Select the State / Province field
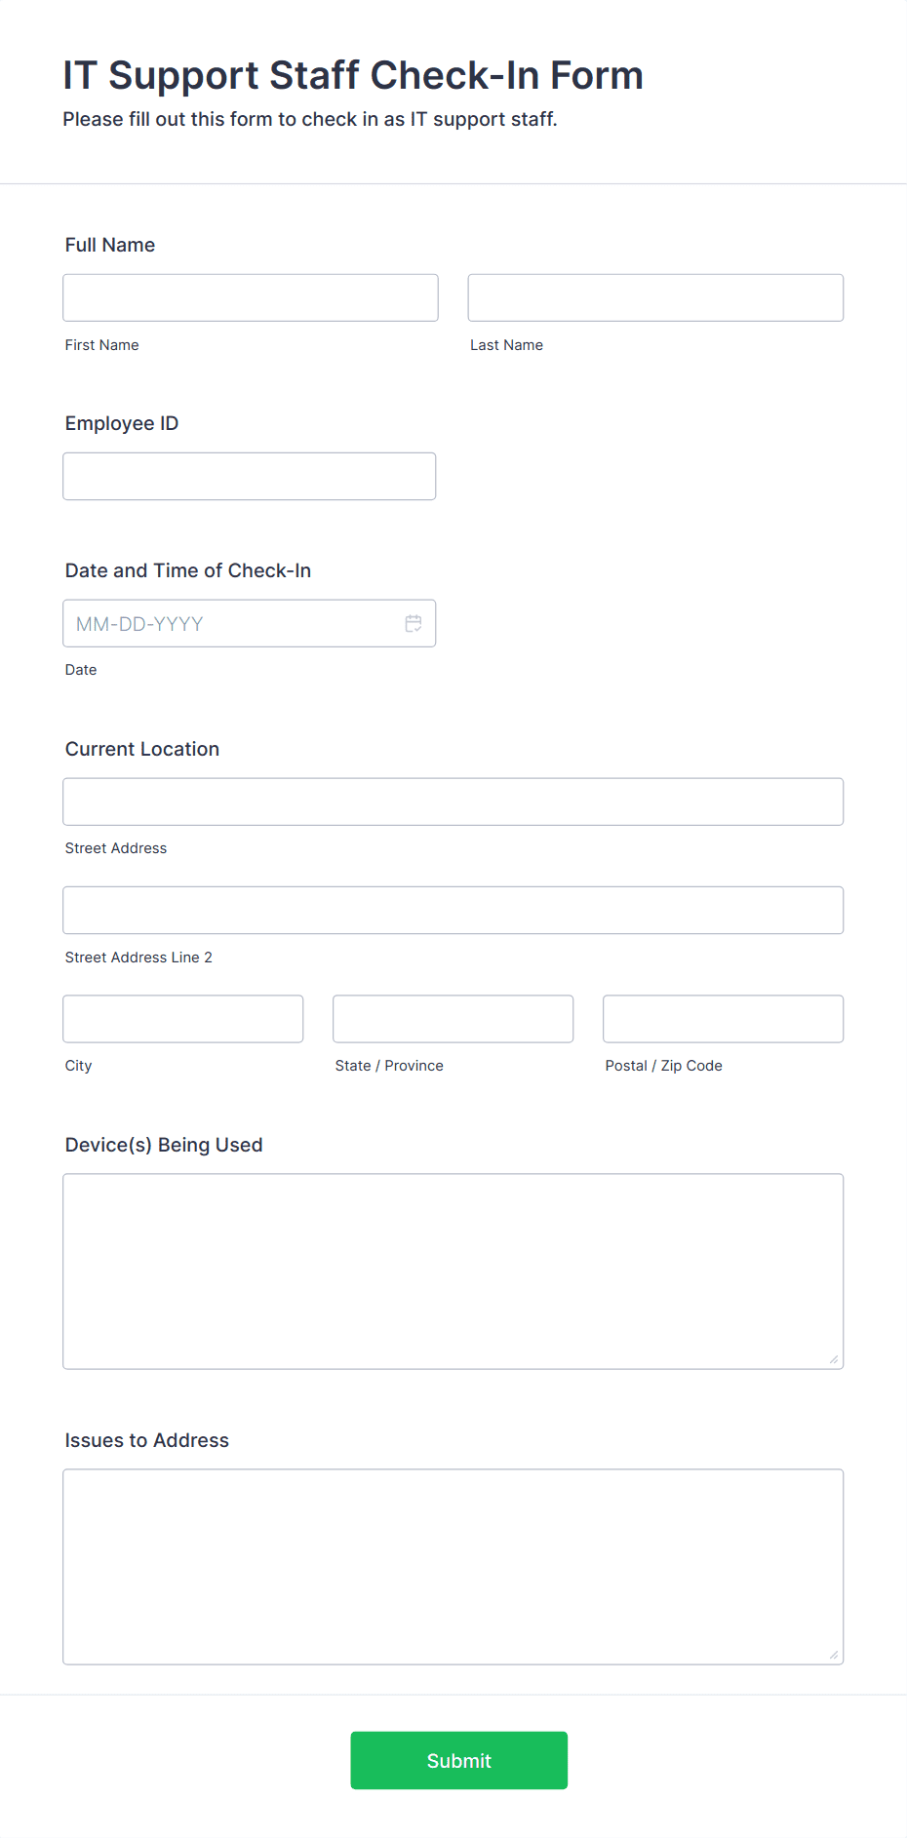Viewport: 907px width, 1838px height. point(453,1019)
